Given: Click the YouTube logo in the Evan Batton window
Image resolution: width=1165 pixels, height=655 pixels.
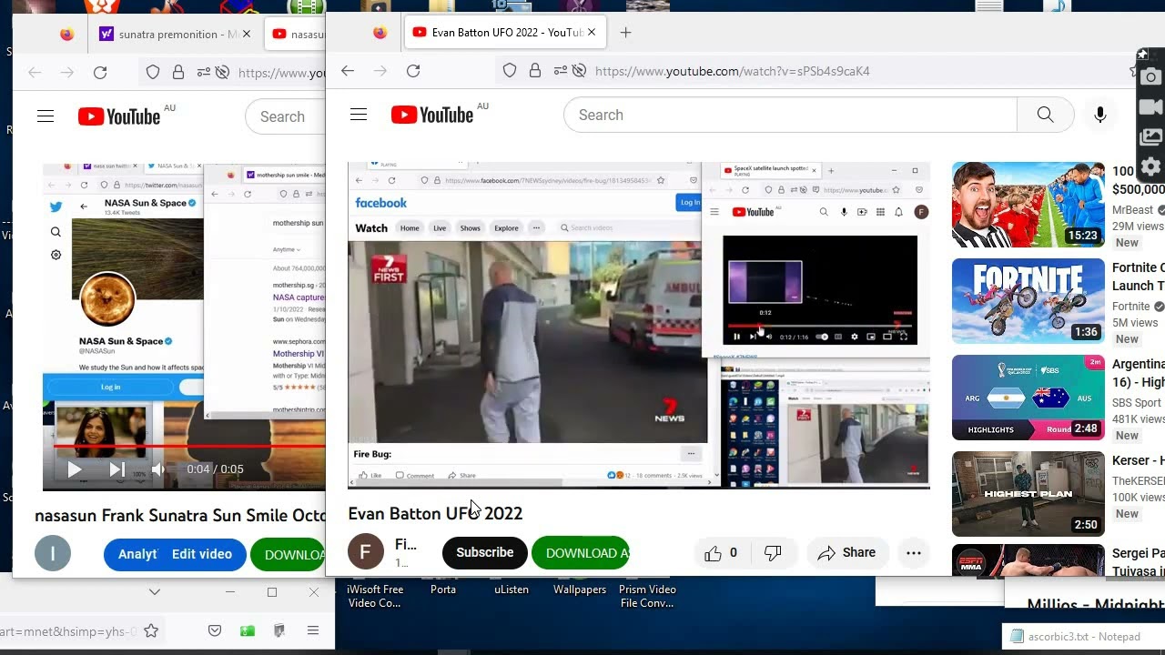Looking at the screenshot, I should point(433,115).
